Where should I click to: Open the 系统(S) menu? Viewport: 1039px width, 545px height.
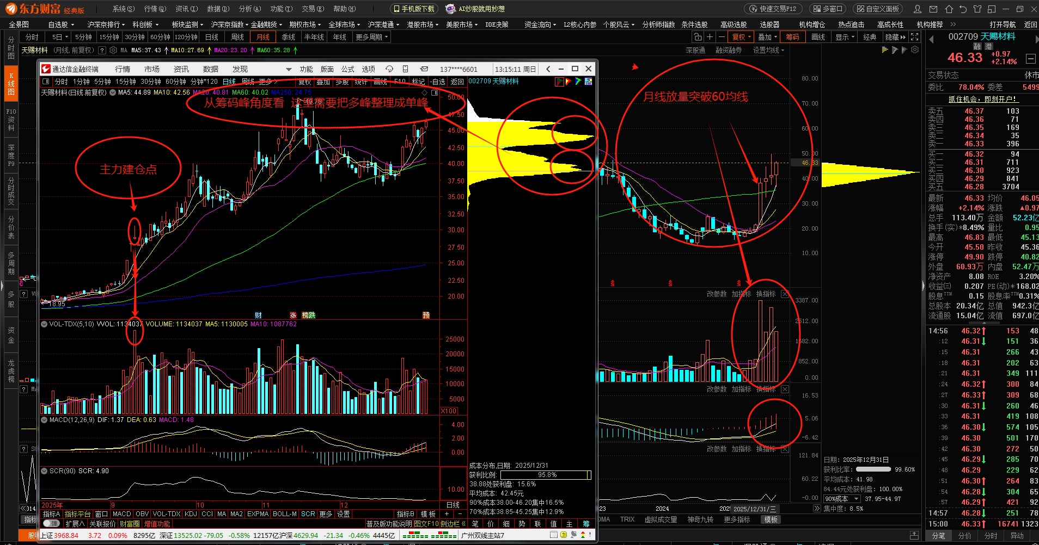click(124, 9)
